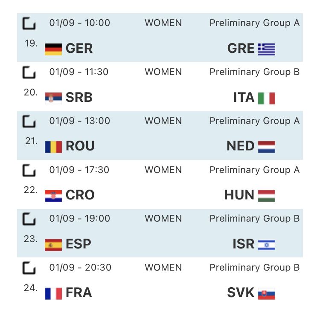Click the Greece flag icon
This screenshot has width=320, height=326.
pyautogui.click(x=267, y=49)
